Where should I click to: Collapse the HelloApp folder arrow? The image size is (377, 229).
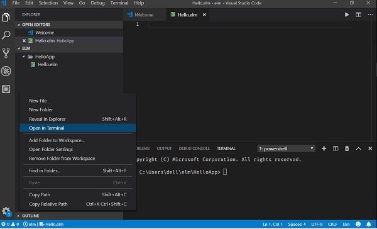point(24,57)
